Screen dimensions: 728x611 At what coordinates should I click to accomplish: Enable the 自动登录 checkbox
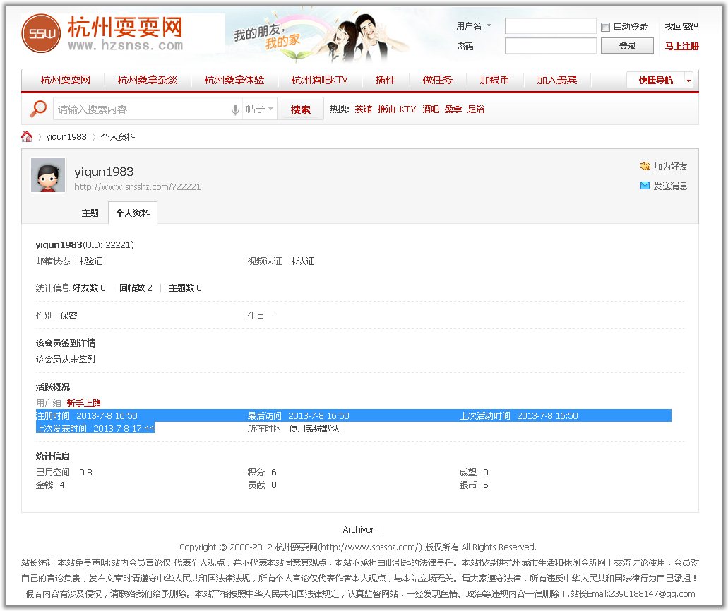pyautogui.click(x=605, y=27)
